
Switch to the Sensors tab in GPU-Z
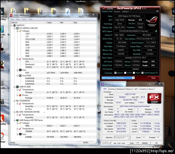[117, 11]
